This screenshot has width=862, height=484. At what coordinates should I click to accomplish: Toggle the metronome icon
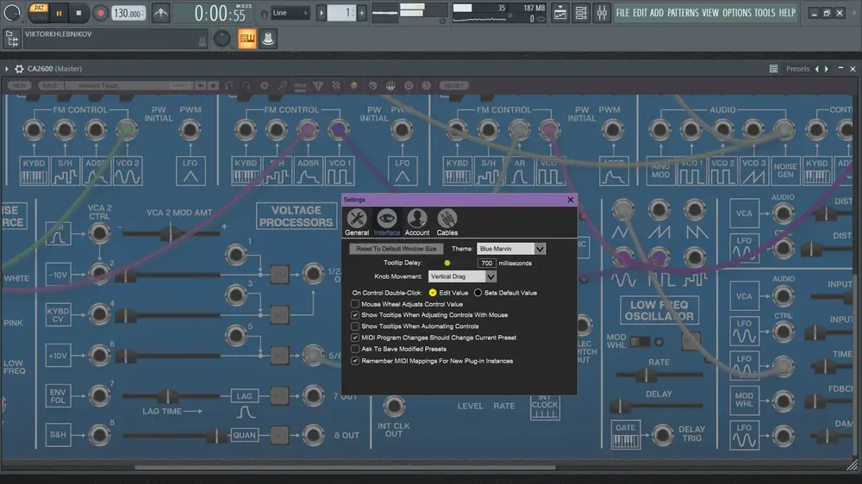pyautogui.click(x=161, y=13)
